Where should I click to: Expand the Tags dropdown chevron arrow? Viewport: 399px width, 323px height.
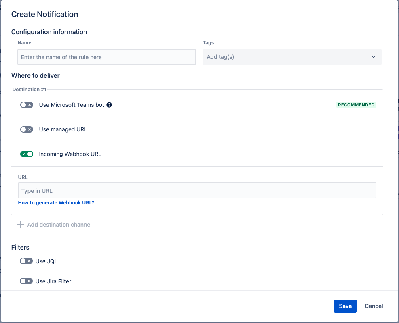pos(373,57)
